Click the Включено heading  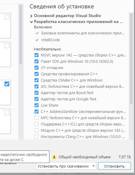tap(43, 27)
